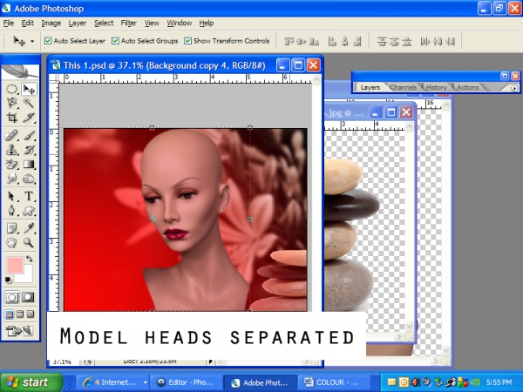Screen dimensions: 523x392
Task: Expand the Internet Explorer taskbar group
Action: [x=146, y=382]
